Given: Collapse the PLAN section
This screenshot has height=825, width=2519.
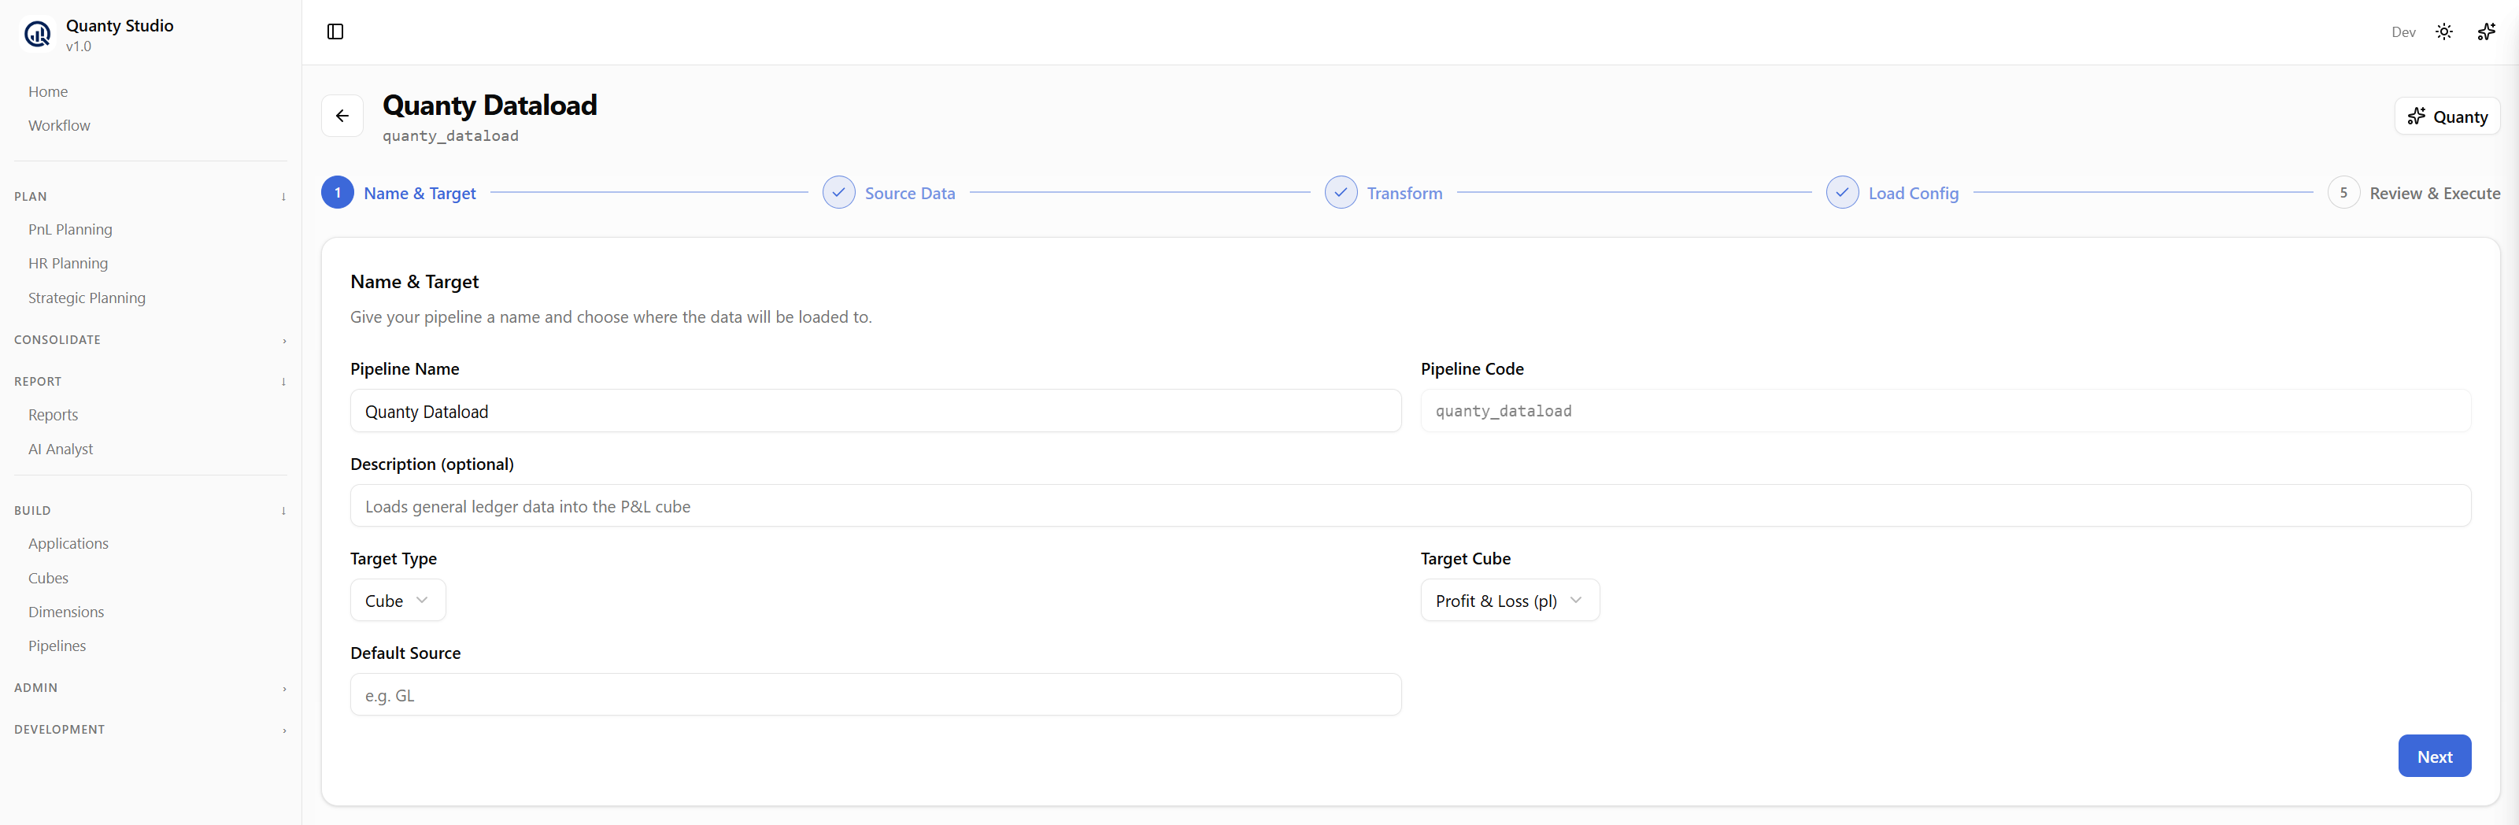Looking at the screenshot, I should pos(150,197).
